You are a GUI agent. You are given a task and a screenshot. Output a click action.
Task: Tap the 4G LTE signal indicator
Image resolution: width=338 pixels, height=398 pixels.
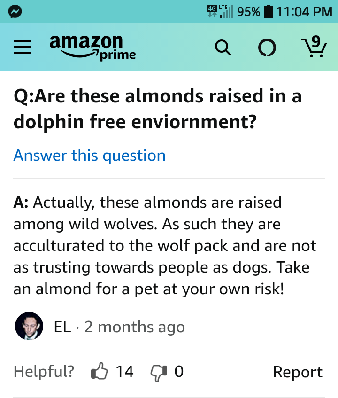220,11
